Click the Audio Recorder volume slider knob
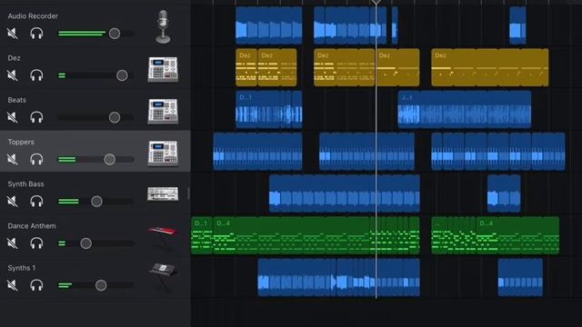This screenshot has width=582, height=327. click(115, 34)
